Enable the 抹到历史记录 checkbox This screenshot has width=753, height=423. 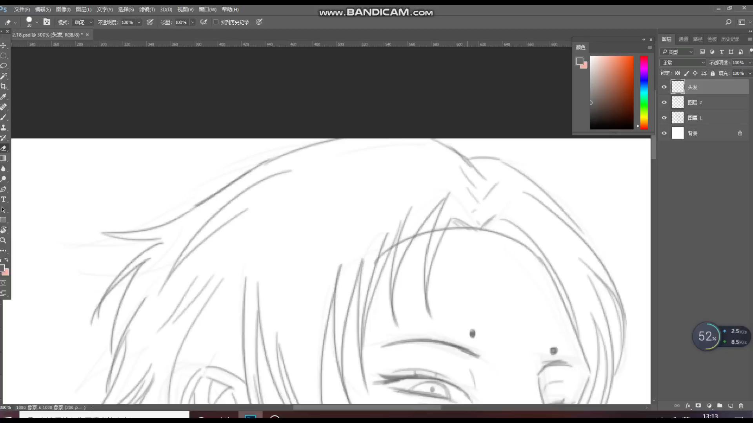(x=216, y=22)
